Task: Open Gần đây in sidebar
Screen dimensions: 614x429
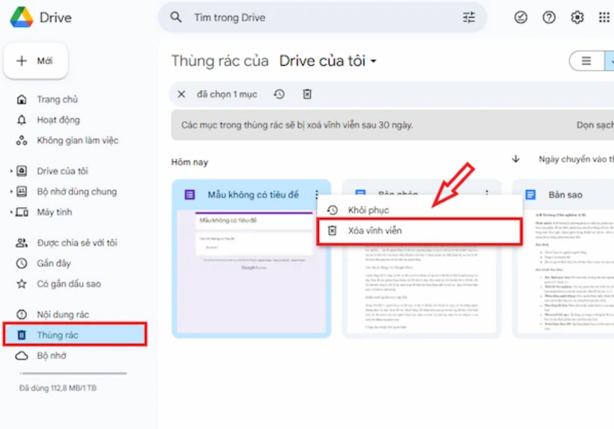Action: 53,263
